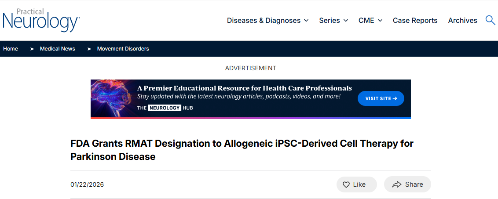Click the FDA Grants RMAT article headline
498x199 pixels.
click(242, 150)
